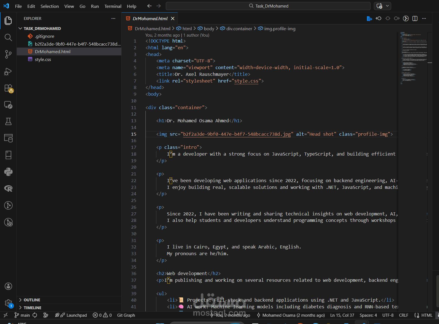The image size is (439, 324).
Task: Open remote window indicator in status bar
Action: coord(6,315)
